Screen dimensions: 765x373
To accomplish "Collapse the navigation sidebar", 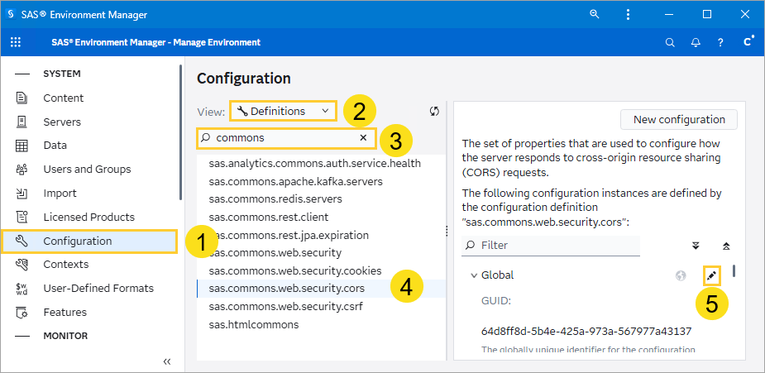I will [167, 361].
